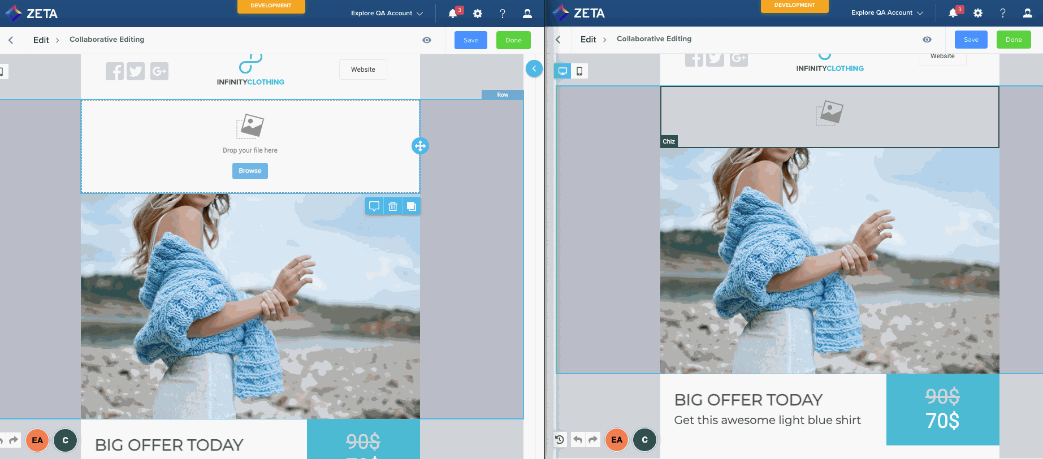Delete the block with the trash icon

[x=393, y=206]
